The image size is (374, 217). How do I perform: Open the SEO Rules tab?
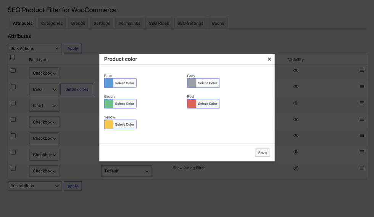pos(159,23)
